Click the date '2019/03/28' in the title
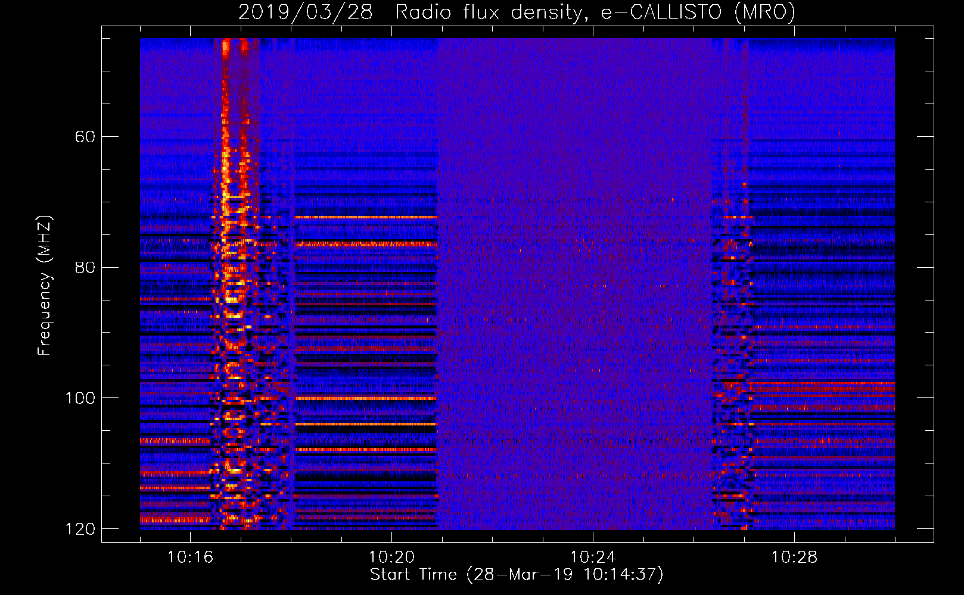Image resolution: width=964 pixels, height=595 pixels. [x=306, y=12]
